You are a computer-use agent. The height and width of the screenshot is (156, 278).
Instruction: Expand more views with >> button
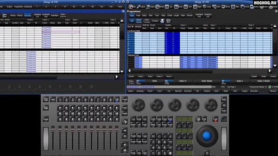coord(74,7)
